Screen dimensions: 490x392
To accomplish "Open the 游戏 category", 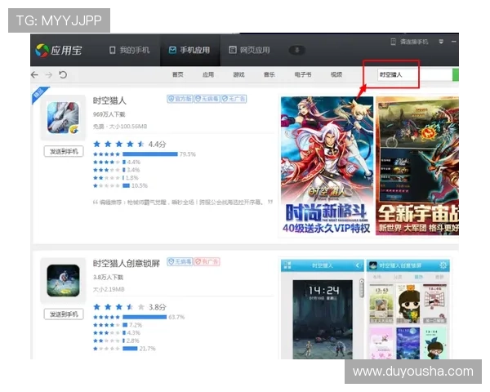I will tap(238, 74).
